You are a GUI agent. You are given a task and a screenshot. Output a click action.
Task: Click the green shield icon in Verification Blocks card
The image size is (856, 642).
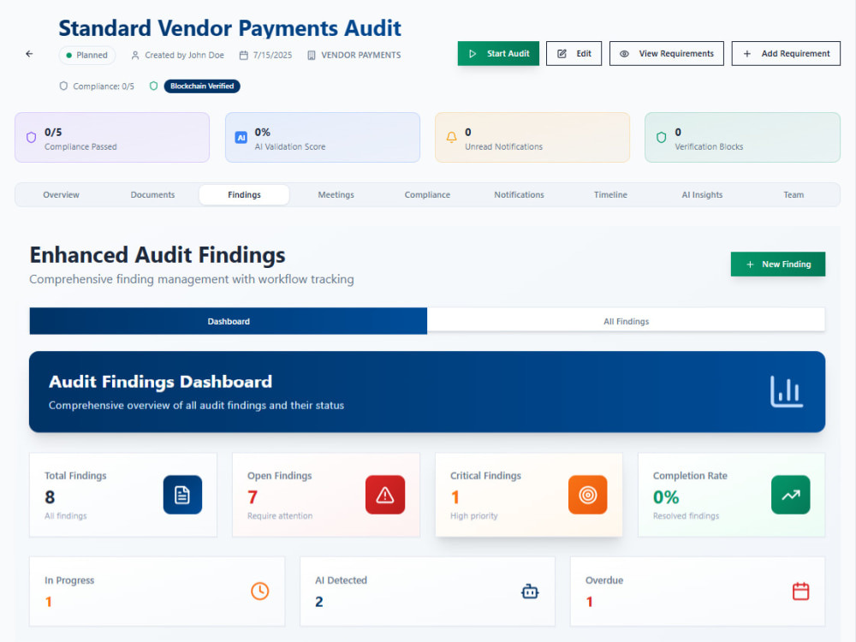pyautogui.click(x=661, y=138)
